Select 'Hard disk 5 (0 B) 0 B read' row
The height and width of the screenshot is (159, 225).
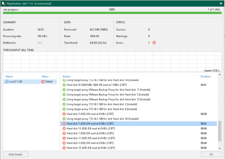pos(138,114)
